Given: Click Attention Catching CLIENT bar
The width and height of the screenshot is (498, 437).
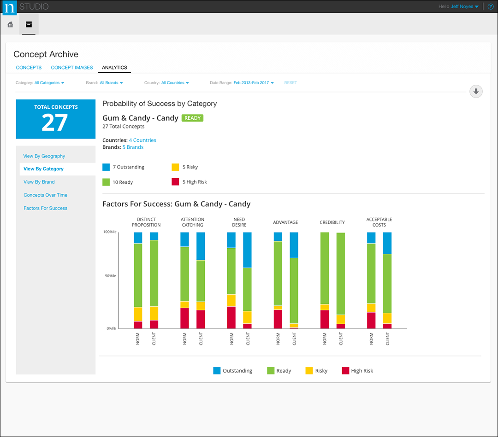Looking at the screenshot, I should pos(201,280).
